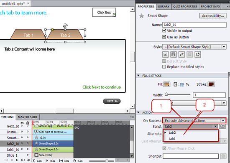Click the apply style arrow icon
Image resolution: width=230 pixels, height=163 pixels.
coord(181,54)
